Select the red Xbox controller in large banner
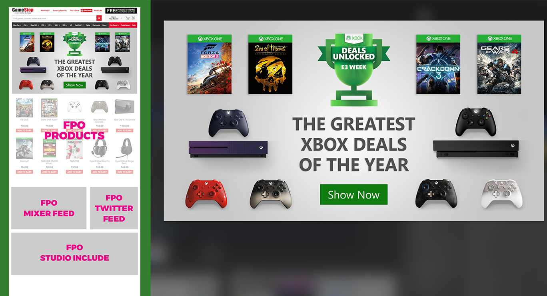Screen dimensions: 547x296 click(x=206, y=193)
